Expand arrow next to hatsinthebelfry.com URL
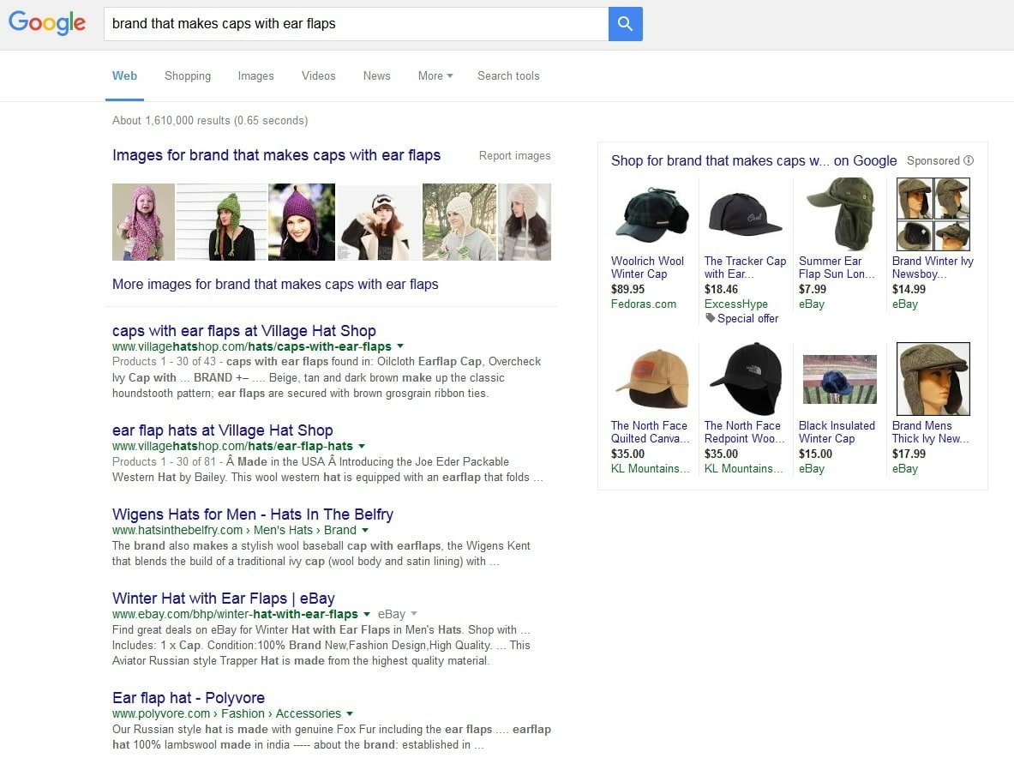1014x758 pixels. click(365, 530)
